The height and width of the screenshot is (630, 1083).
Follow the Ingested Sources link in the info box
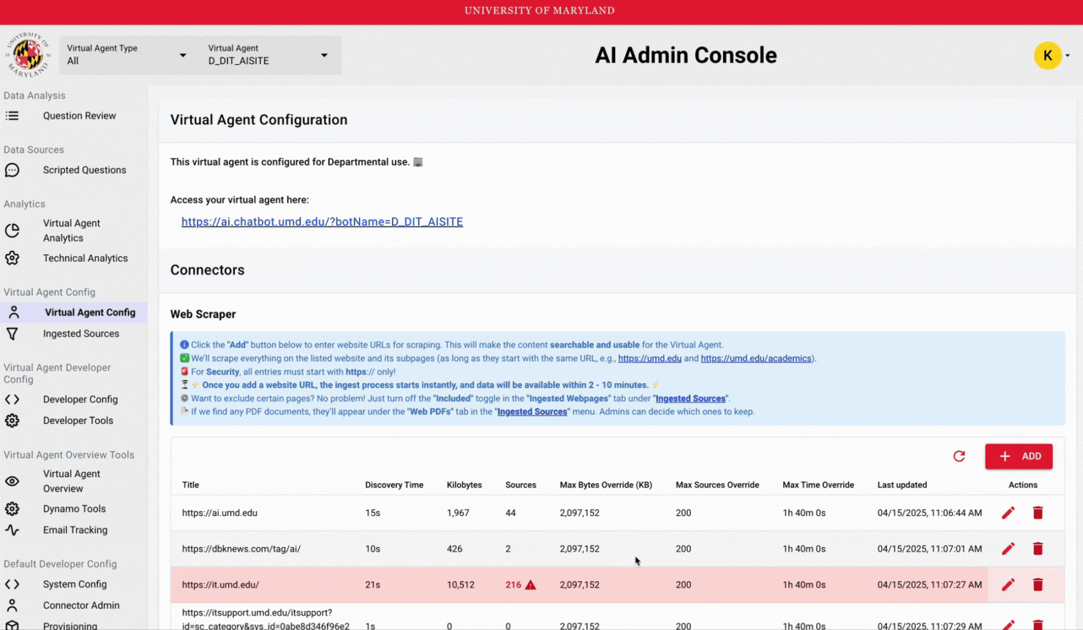[x=690, y=398]
